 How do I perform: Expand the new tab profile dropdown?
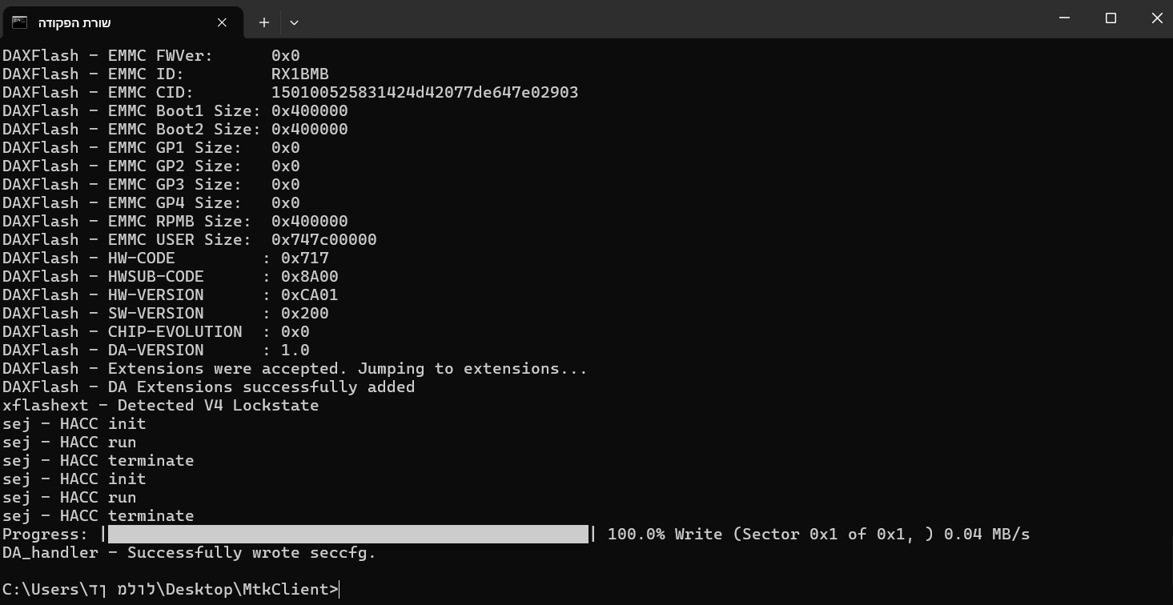[x=294, y=22]
